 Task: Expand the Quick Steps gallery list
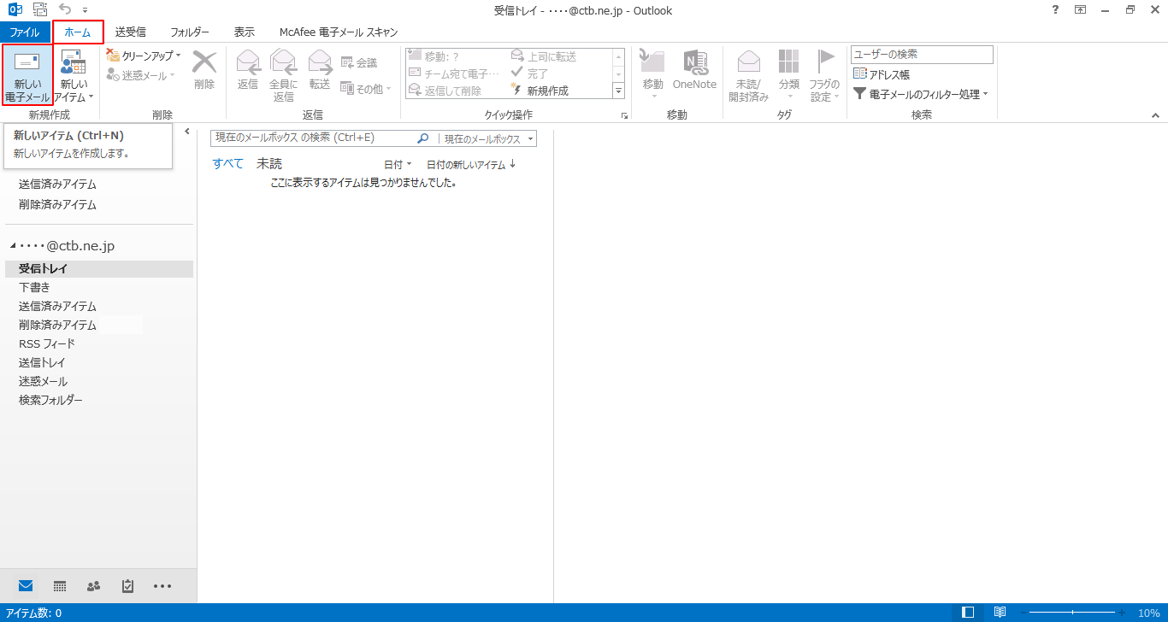[x=619, y=90]
